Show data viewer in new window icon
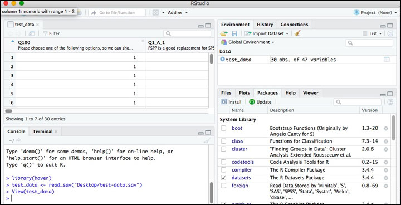Viewport: 401px width, 205px height. click(x=31, y=33)
